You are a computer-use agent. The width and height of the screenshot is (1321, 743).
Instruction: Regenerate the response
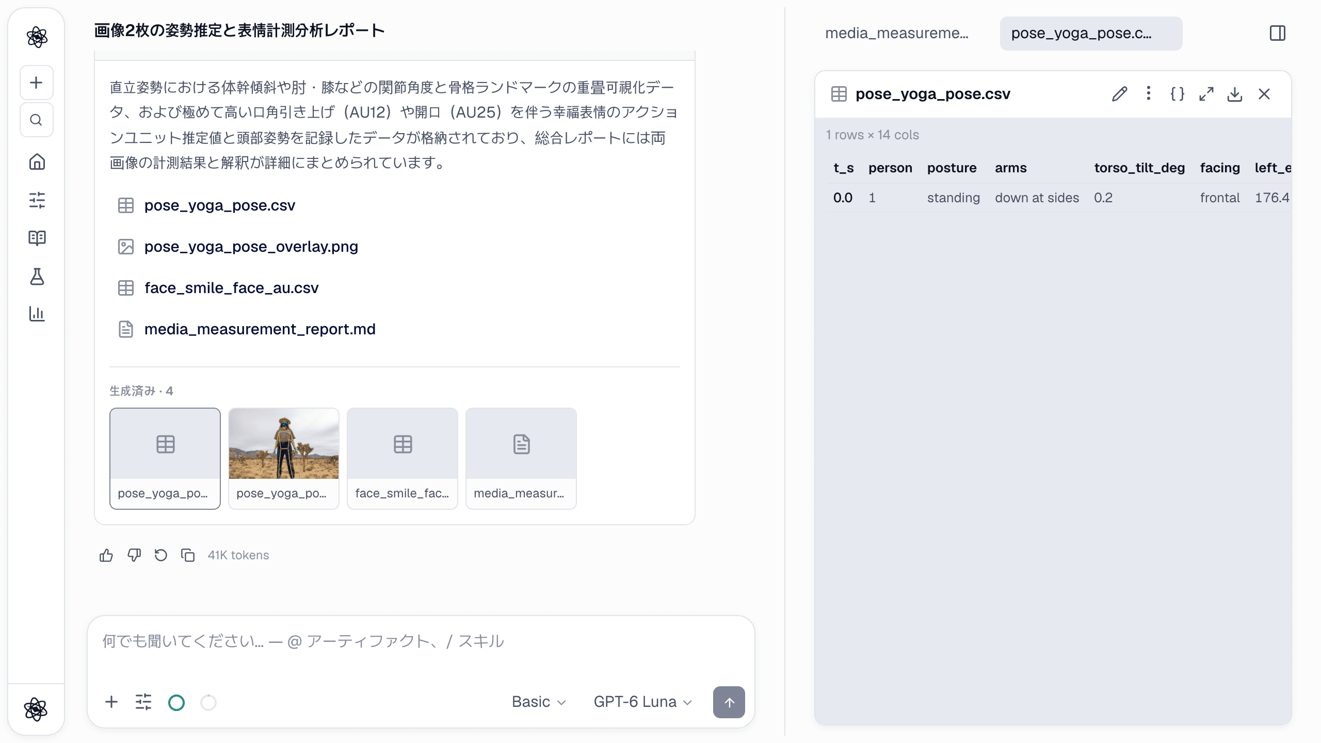pyautogui.click(x=160, y=555)
